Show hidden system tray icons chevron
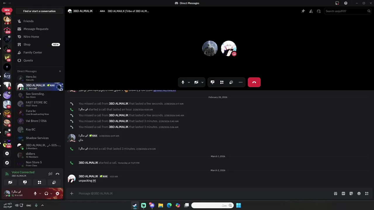374x210 pixels. pos(42,205)
